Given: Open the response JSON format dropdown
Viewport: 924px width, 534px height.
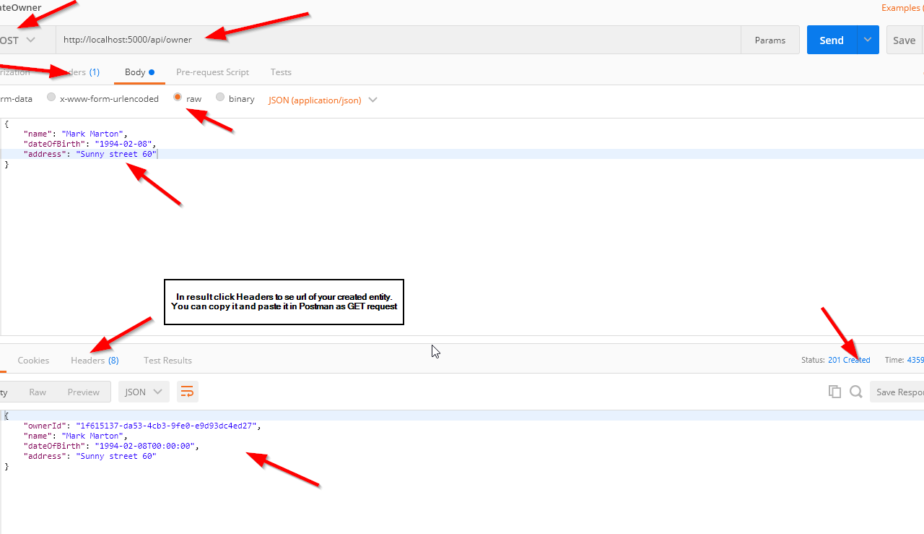Looking at the screenshot, I should (144, 392).
